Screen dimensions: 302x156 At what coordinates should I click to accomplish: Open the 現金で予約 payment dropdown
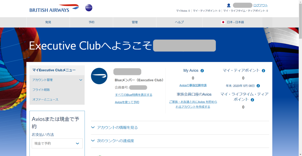[57, 143]
